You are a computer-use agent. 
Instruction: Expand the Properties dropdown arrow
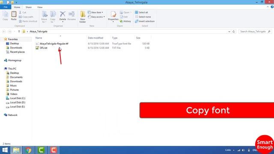113,22
